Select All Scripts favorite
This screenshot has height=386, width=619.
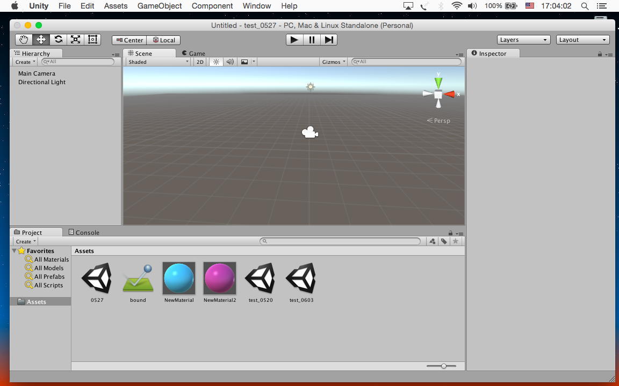[44, 285]
